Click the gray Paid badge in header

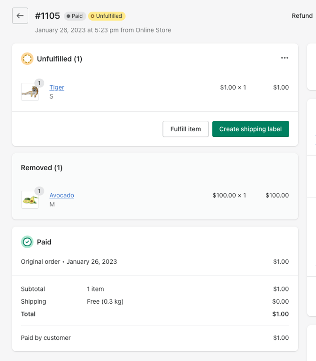[74, 16]
